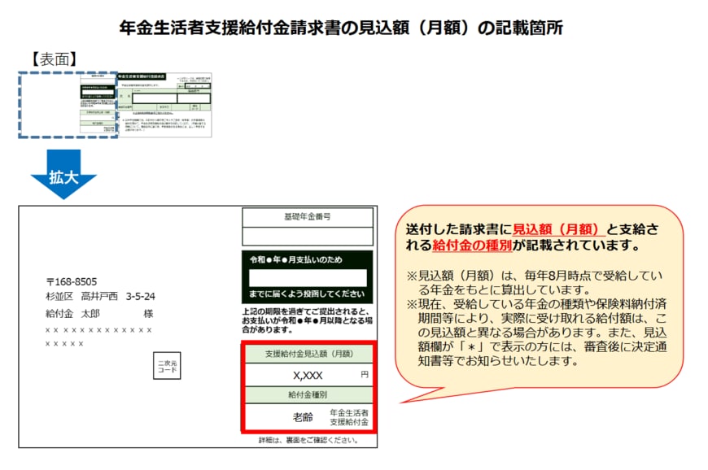Click the 二次元コード placeholder box
The image size is (708, 470).
pyautogui.click(x=165, y=366)
